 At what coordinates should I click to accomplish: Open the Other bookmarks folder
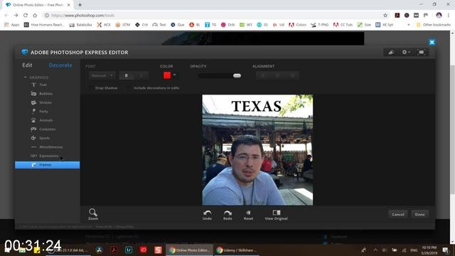coord(434,25)
